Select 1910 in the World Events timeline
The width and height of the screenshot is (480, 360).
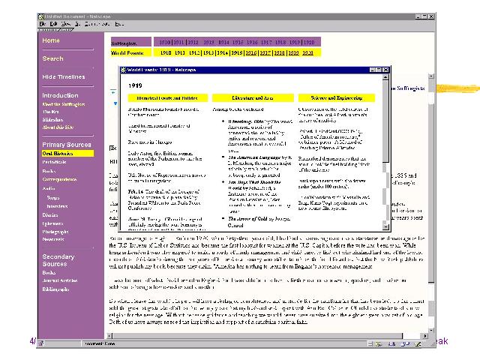tap(166, 53)
